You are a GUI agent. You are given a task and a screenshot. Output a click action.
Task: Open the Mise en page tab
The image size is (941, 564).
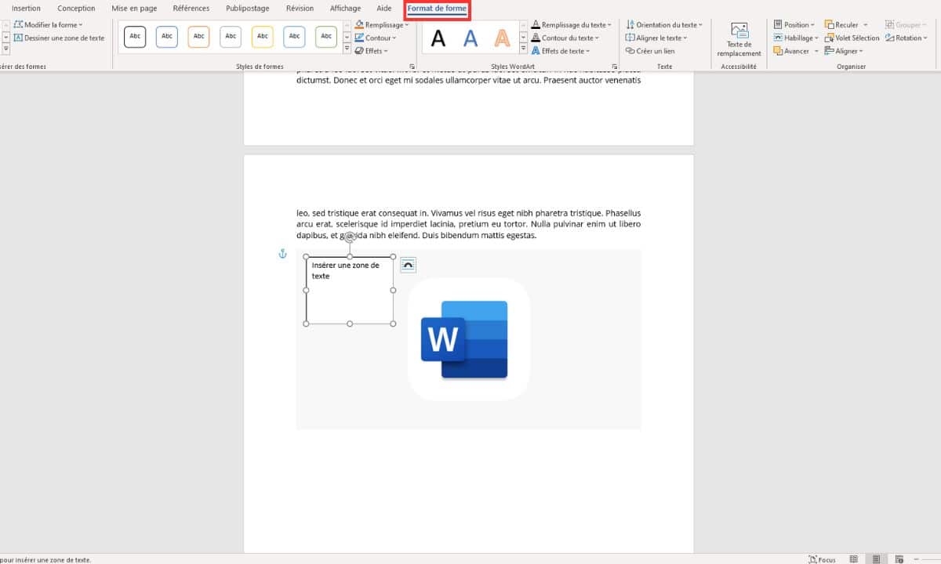click(134, 9)
